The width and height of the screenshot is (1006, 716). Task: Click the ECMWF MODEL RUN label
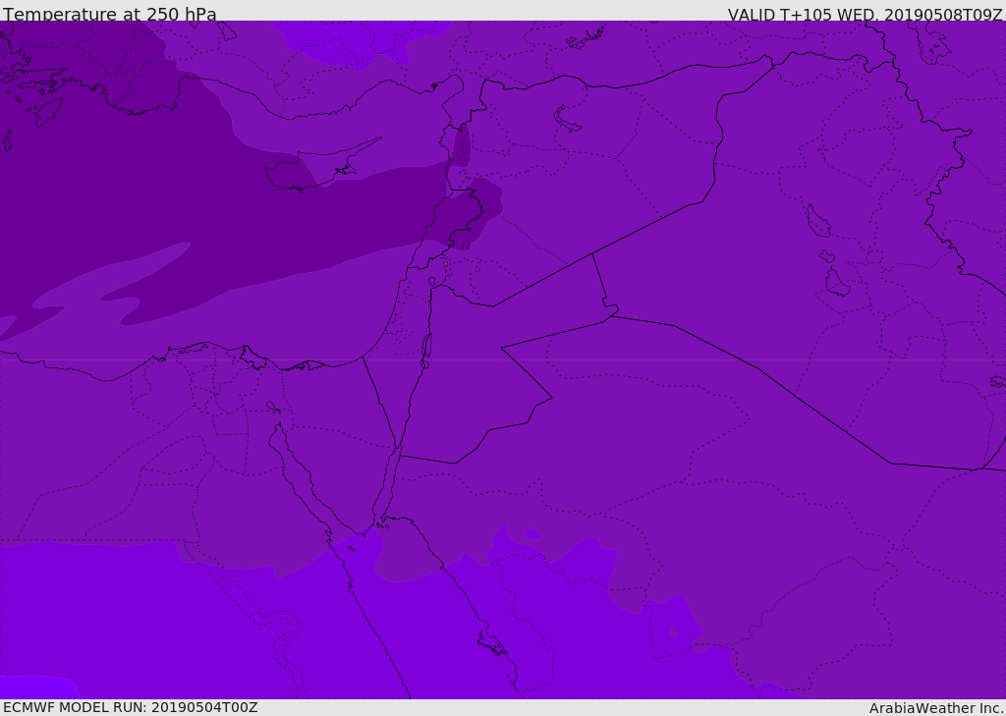(x=131, y=707)
